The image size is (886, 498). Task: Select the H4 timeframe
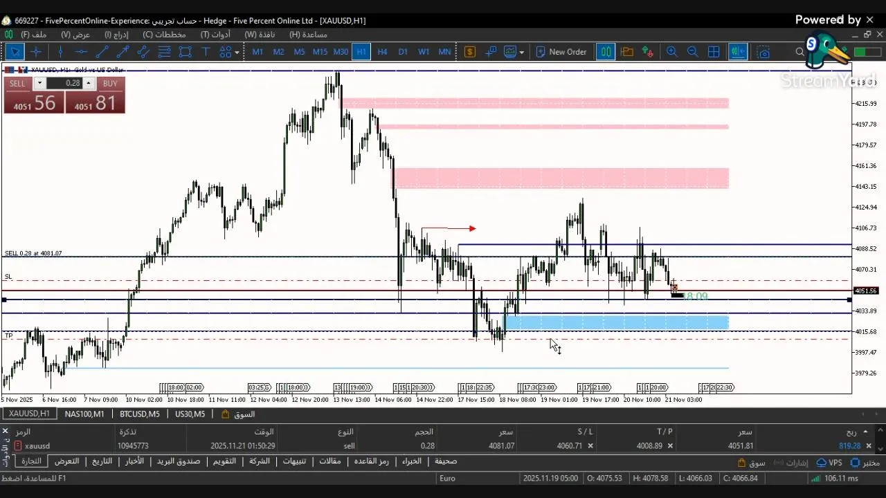(x=382, y=52)
